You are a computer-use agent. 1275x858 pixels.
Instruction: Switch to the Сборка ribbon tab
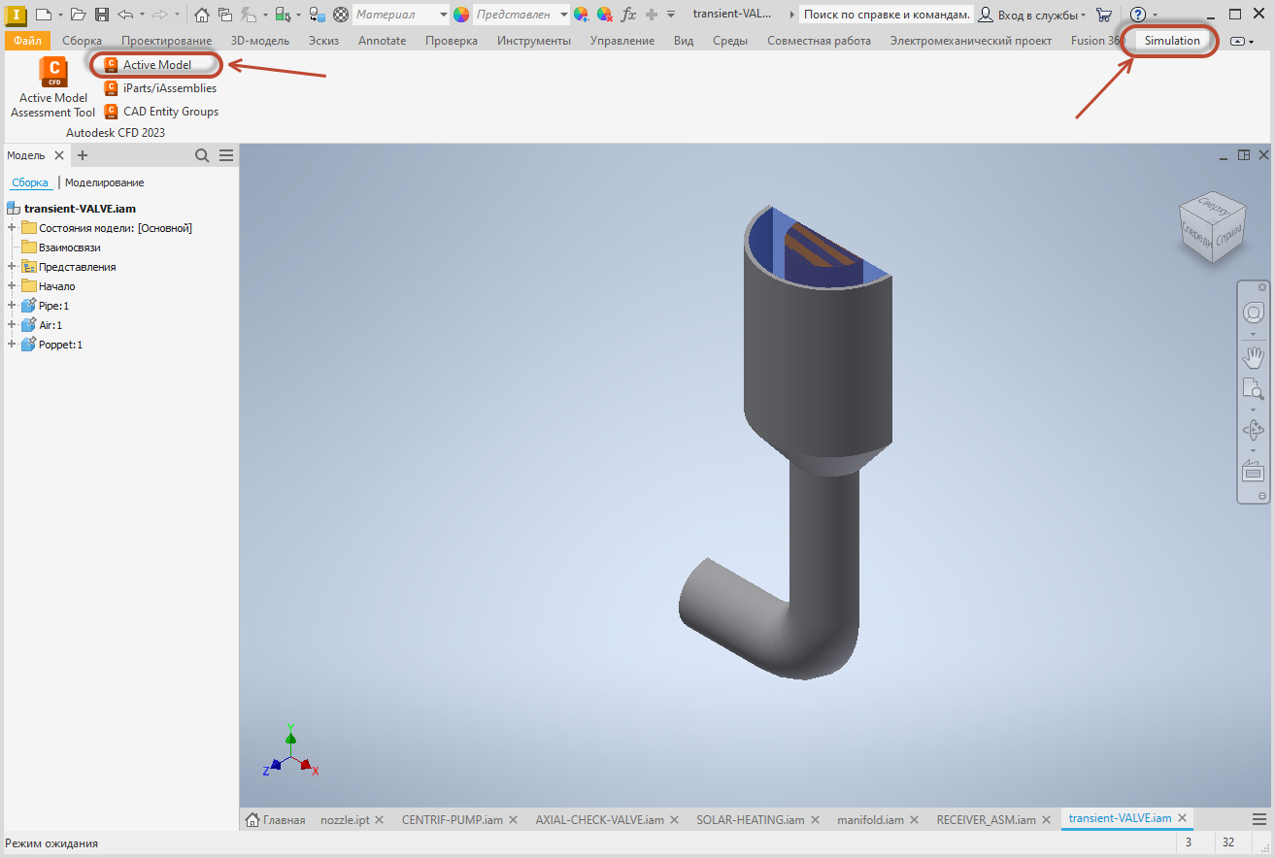(82, 41)
